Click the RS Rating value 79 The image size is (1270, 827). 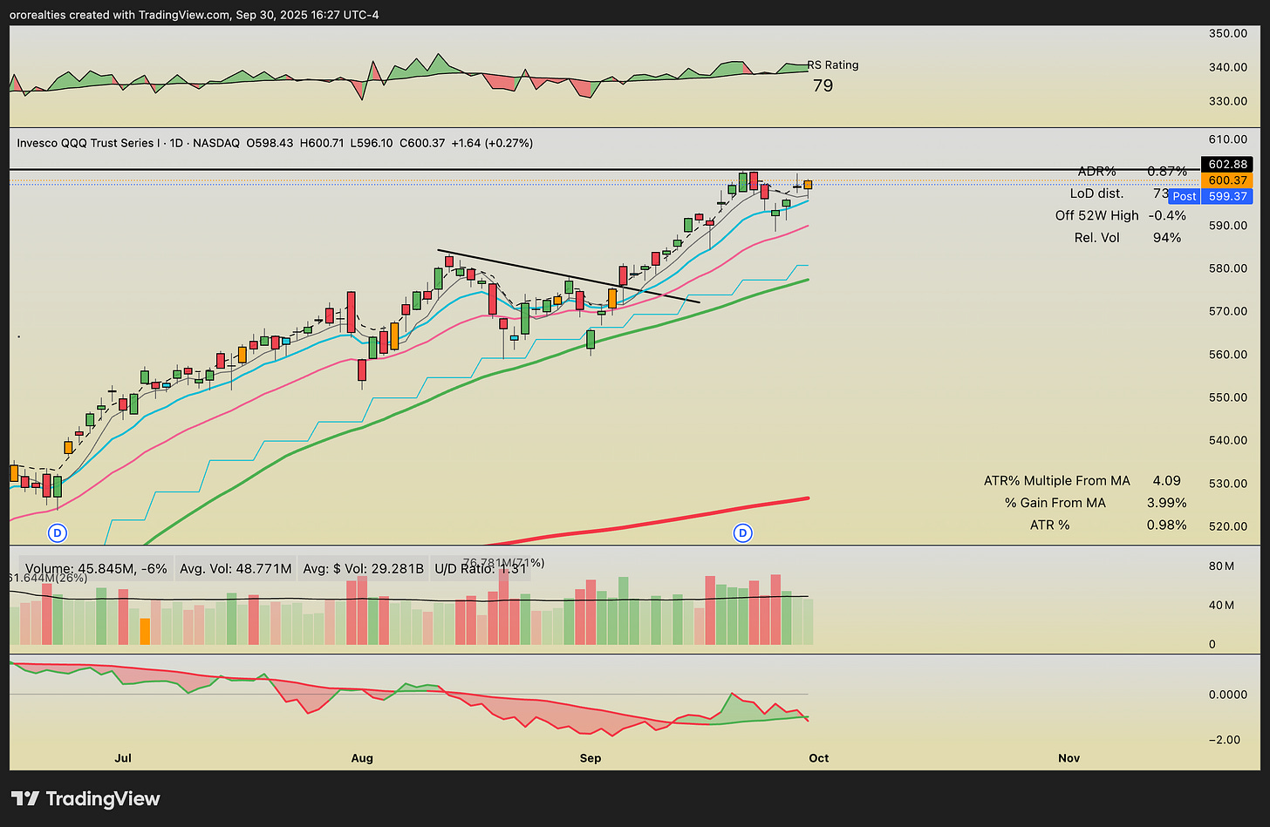click(x=823, y=85)
